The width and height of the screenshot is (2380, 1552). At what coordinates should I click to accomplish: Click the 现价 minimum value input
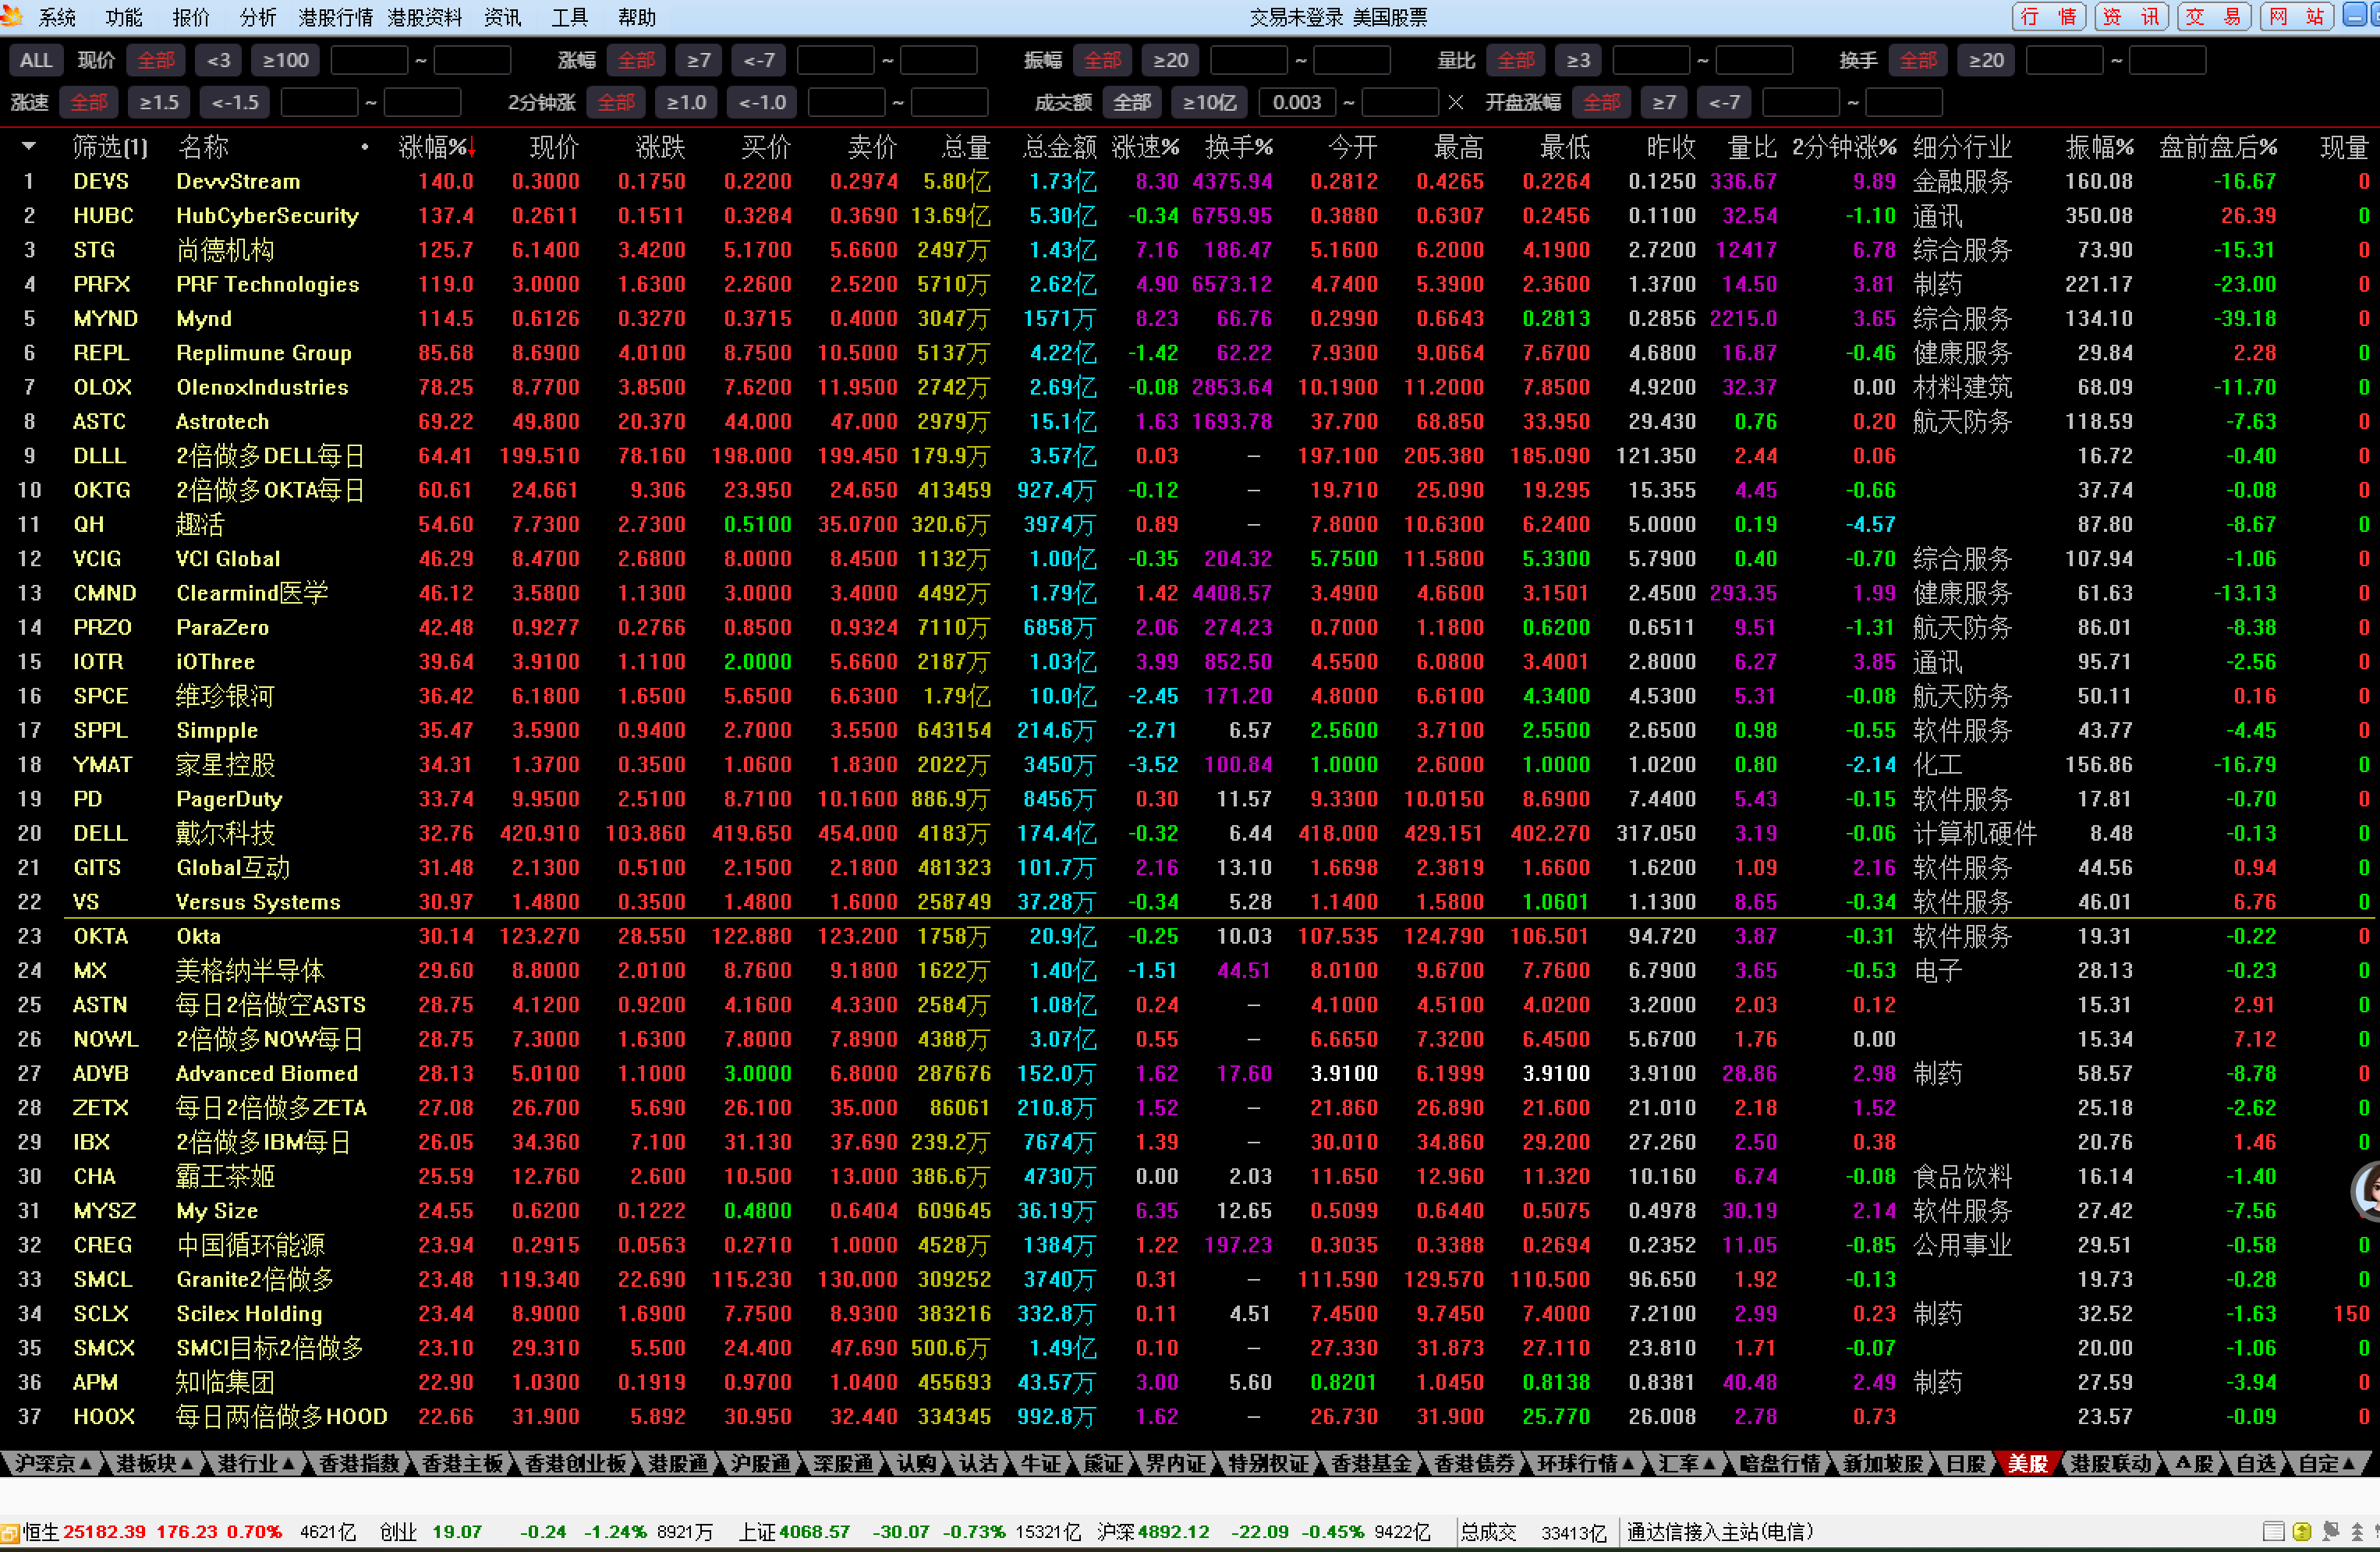point(369,60)
